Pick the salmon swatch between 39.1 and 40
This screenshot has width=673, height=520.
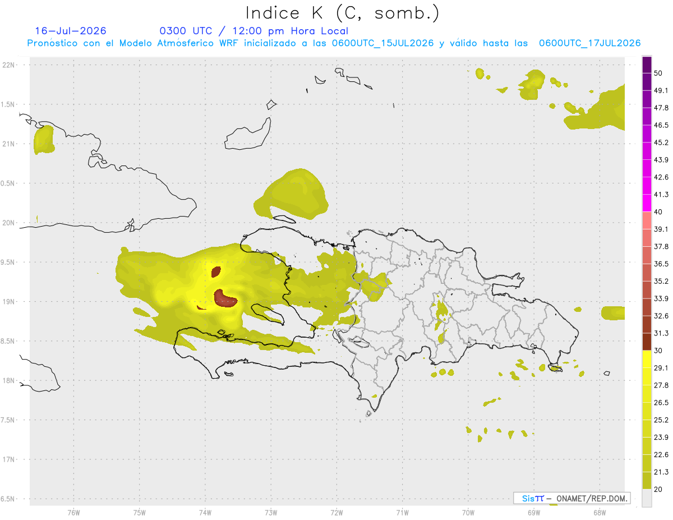[647, 220]
